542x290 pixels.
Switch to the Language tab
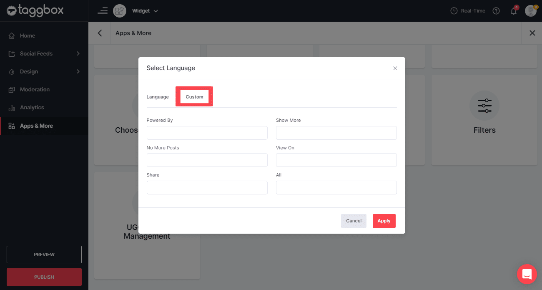[158, 97]
